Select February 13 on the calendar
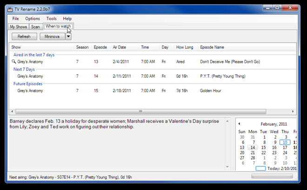 pyautogui.click(x=242, y=147)
